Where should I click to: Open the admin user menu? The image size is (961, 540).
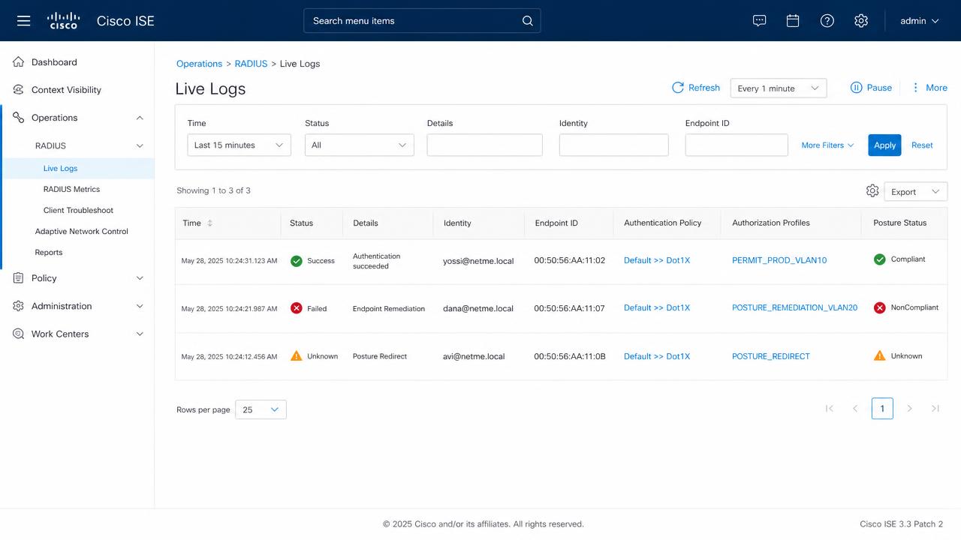point(920,21)
